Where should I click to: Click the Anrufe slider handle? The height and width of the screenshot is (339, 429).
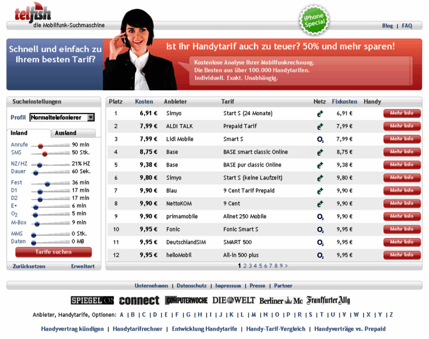(41, 146)
